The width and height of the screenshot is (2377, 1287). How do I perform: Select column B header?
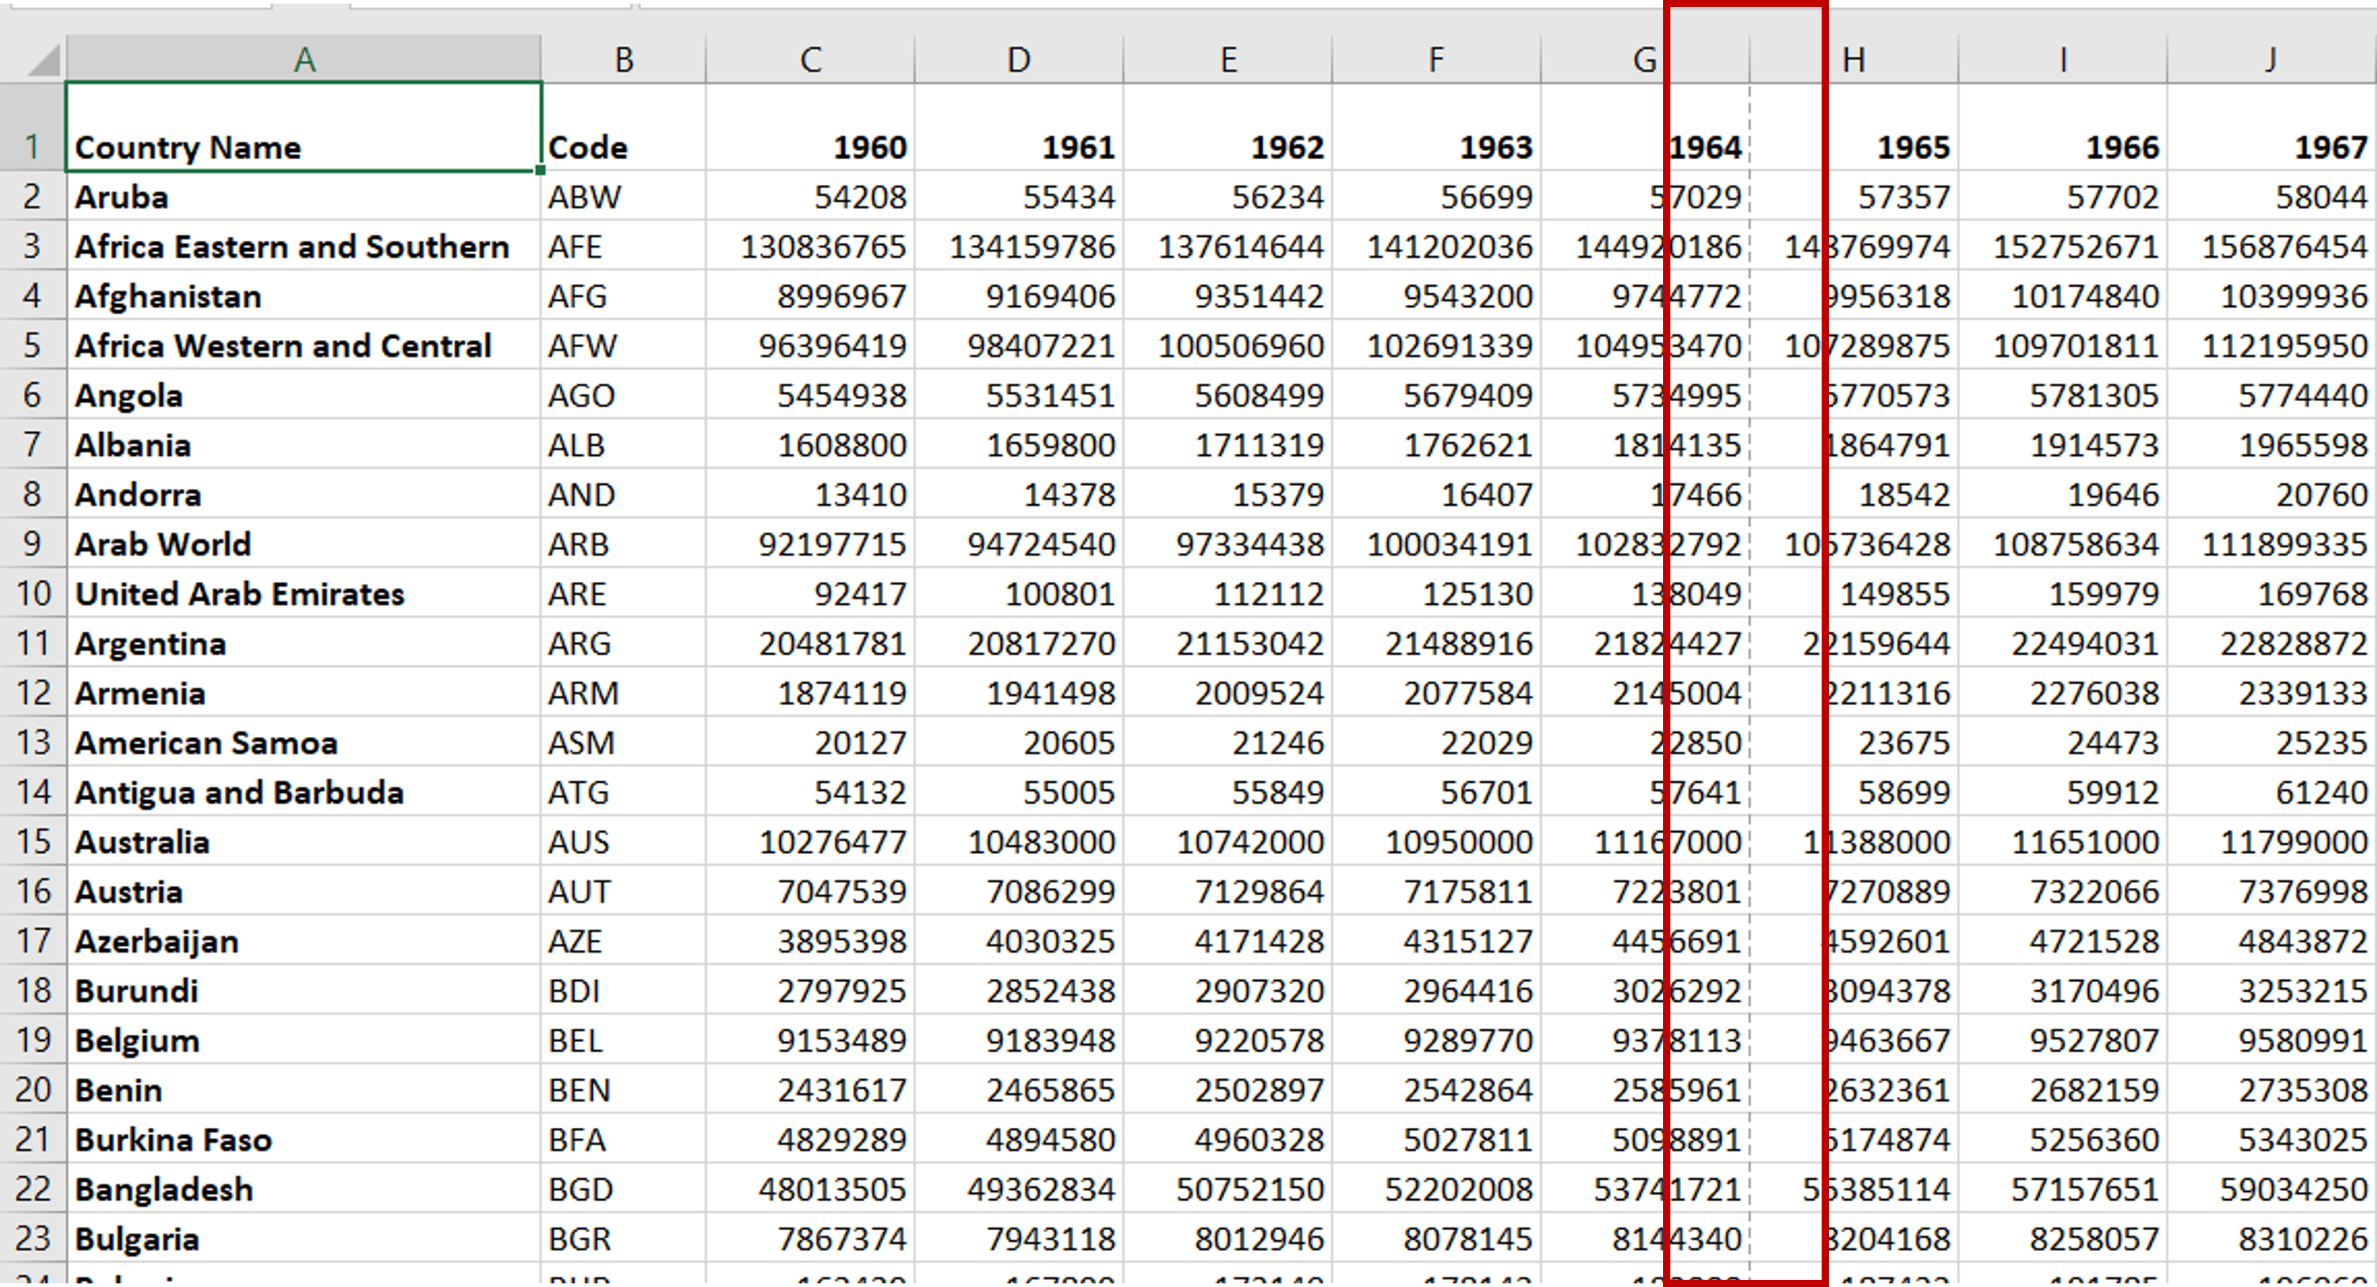624,59
